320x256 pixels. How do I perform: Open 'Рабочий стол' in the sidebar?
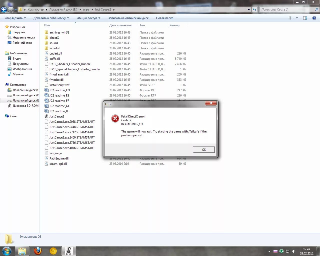click(22, 43)
